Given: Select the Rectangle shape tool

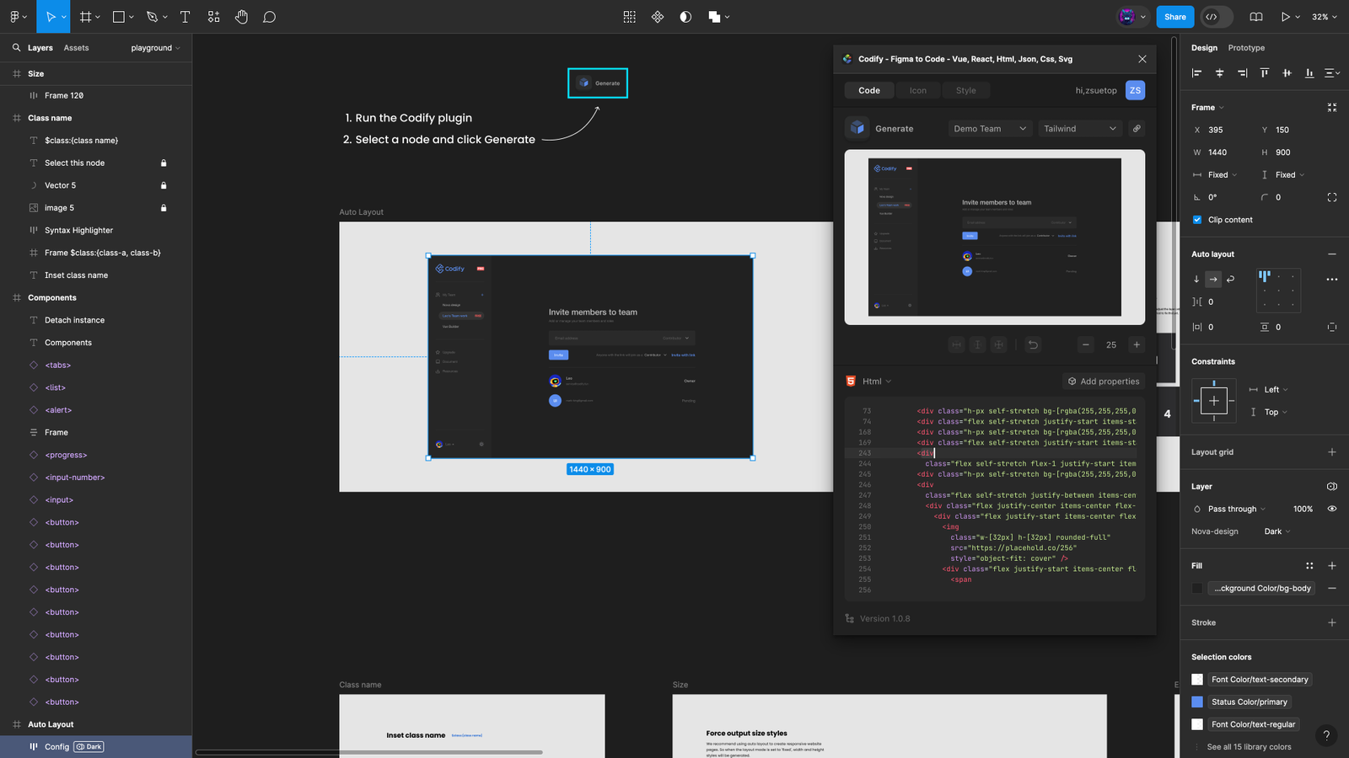Looking at the screenshot, I should (x=119, y=17).
